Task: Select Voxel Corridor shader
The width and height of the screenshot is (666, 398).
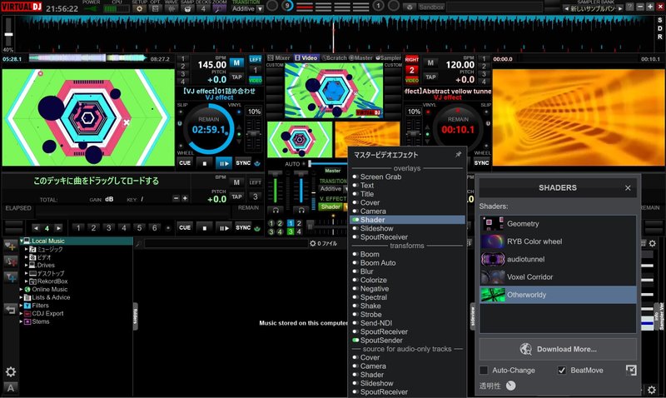Action: coord(558,277)
